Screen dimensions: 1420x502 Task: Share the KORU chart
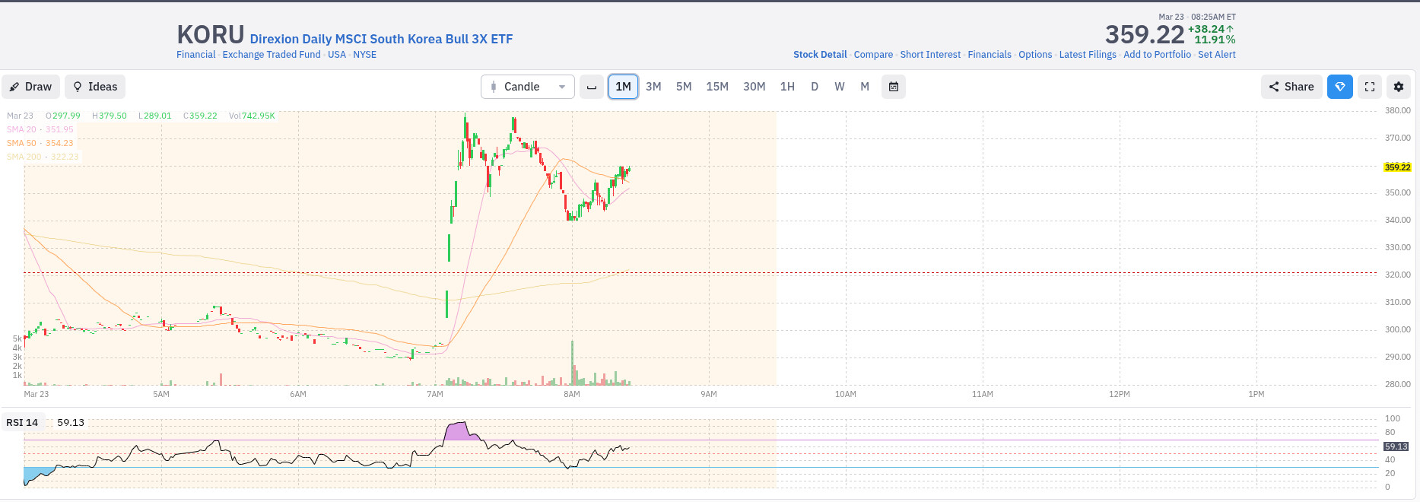(x=1291, y=87)
